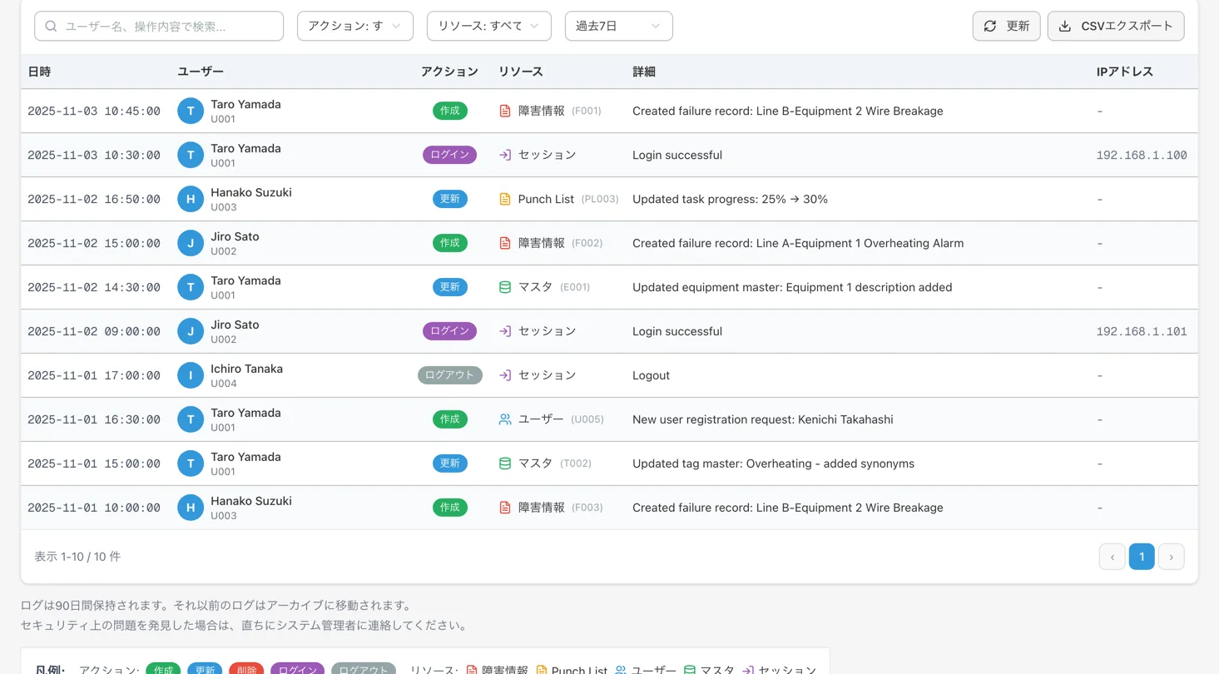This screenshot has width=1219, height=674.
Task: Click Taro Yamada avatar in 10:30:00 row
Action: (191, 155)
